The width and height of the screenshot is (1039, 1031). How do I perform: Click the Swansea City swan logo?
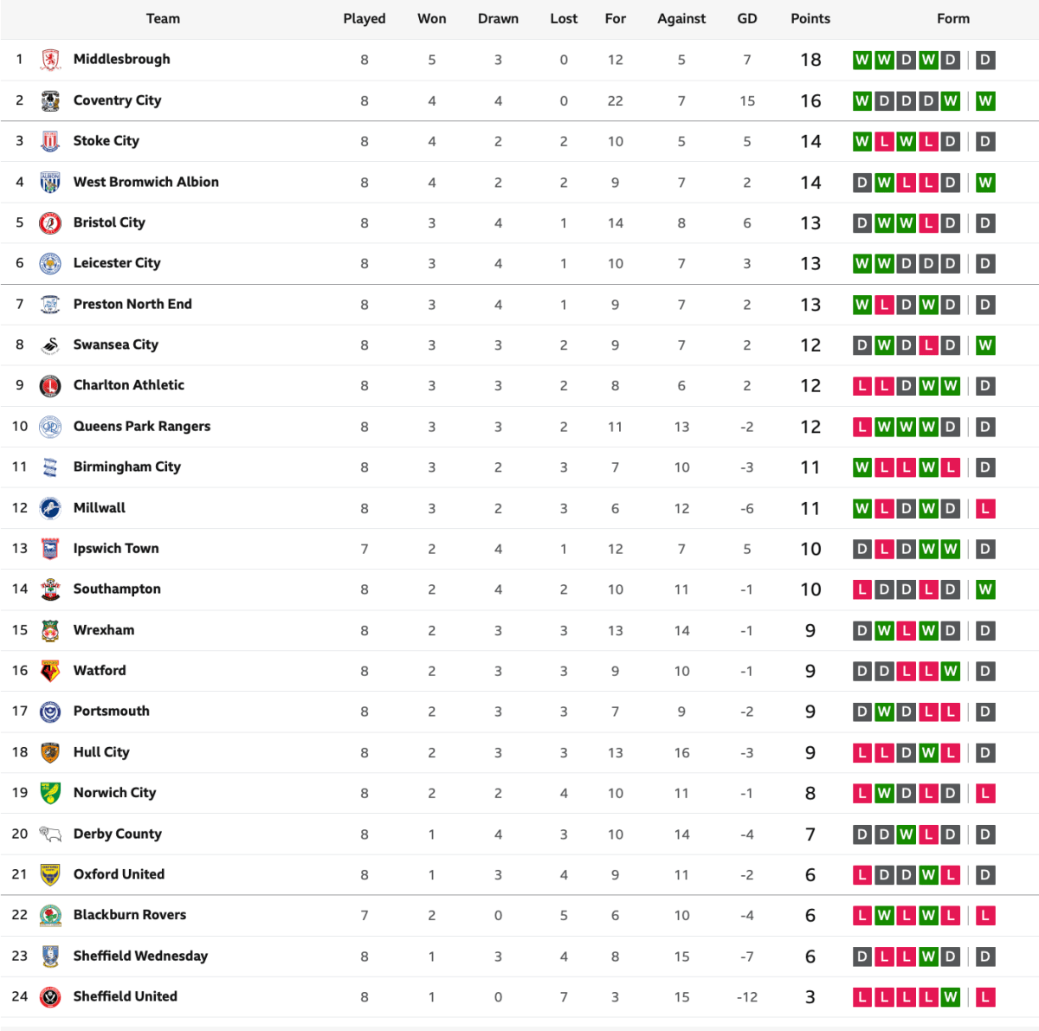[x=50, y=345]
